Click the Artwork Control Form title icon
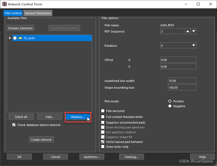Screen dimensions: 217x166 4,4
